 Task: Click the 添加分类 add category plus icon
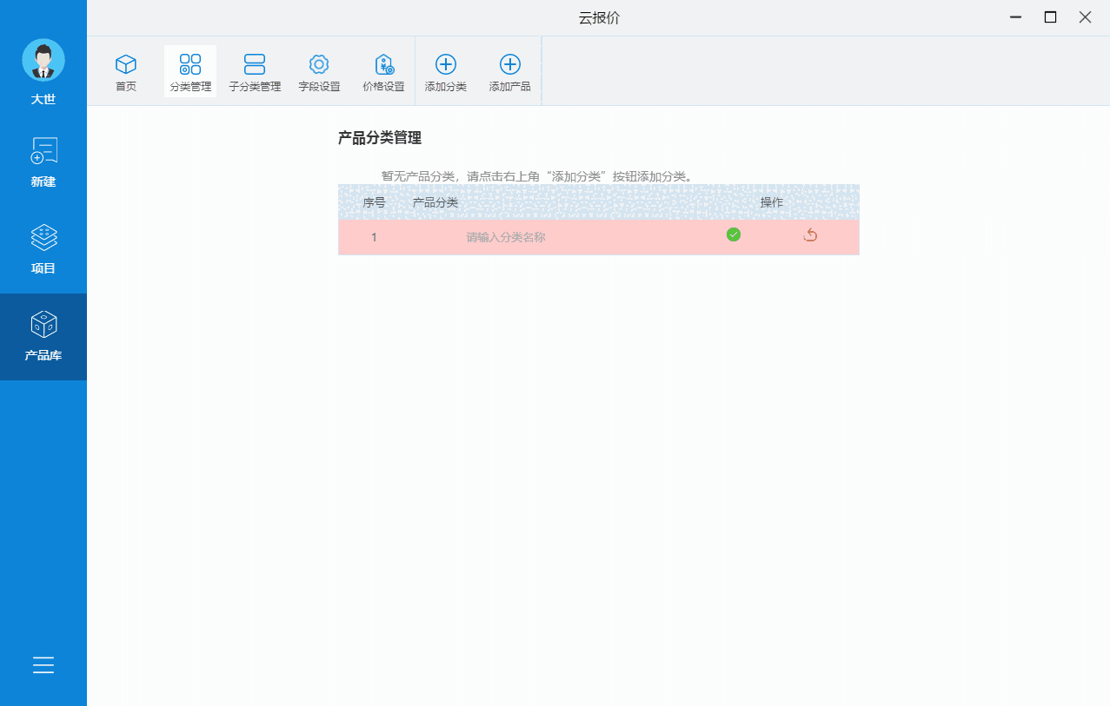[446, 69]
